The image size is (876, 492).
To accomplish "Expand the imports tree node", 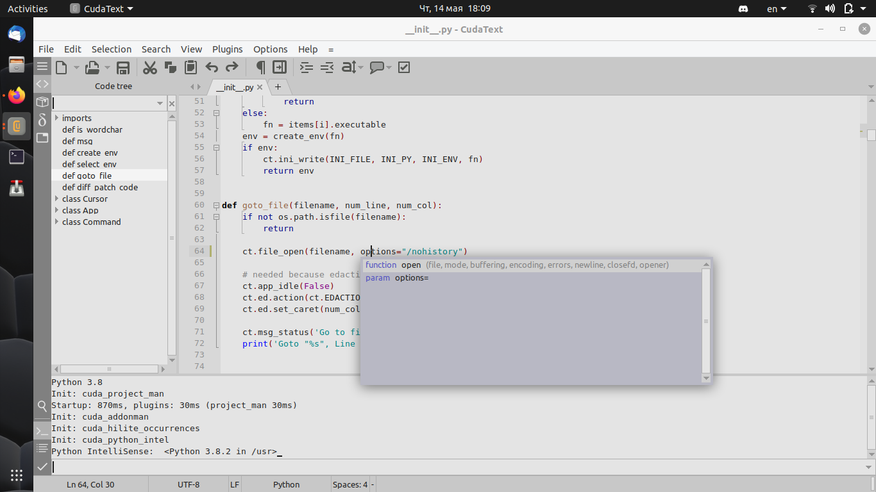I will (56, 118).
